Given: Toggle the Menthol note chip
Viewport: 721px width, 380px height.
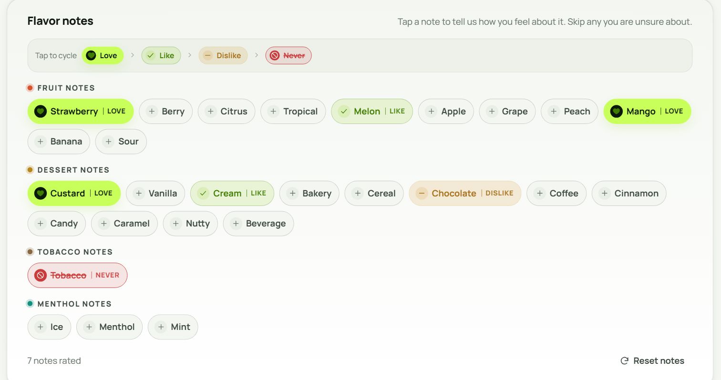Looking at the screenshot, I should 109,327.
